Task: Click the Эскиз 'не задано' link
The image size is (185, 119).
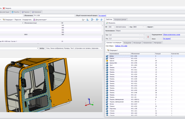Action: point(167,39)
